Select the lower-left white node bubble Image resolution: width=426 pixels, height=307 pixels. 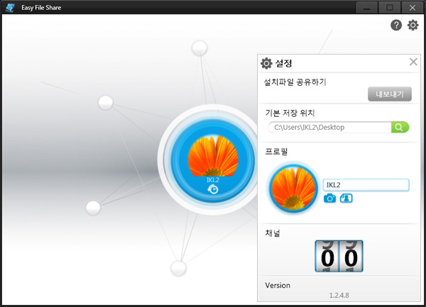93,208
